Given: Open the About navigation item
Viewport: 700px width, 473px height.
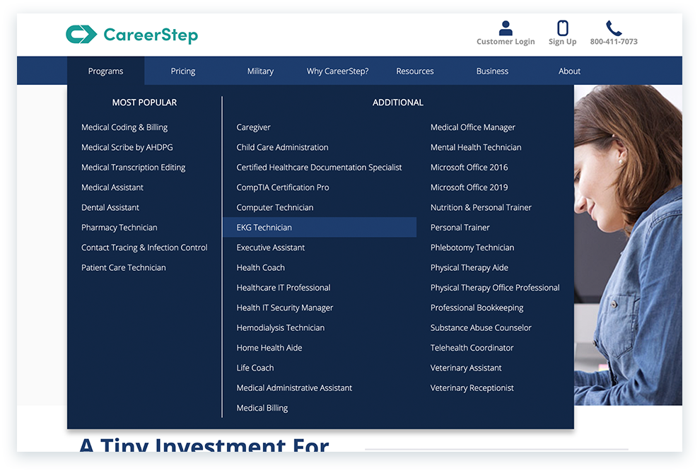Looking at the screenshot, I should 569,71.
